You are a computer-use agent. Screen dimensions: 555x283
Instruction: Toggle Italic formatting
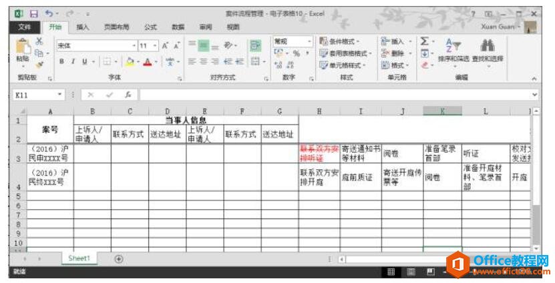click(x=73, y=62)
